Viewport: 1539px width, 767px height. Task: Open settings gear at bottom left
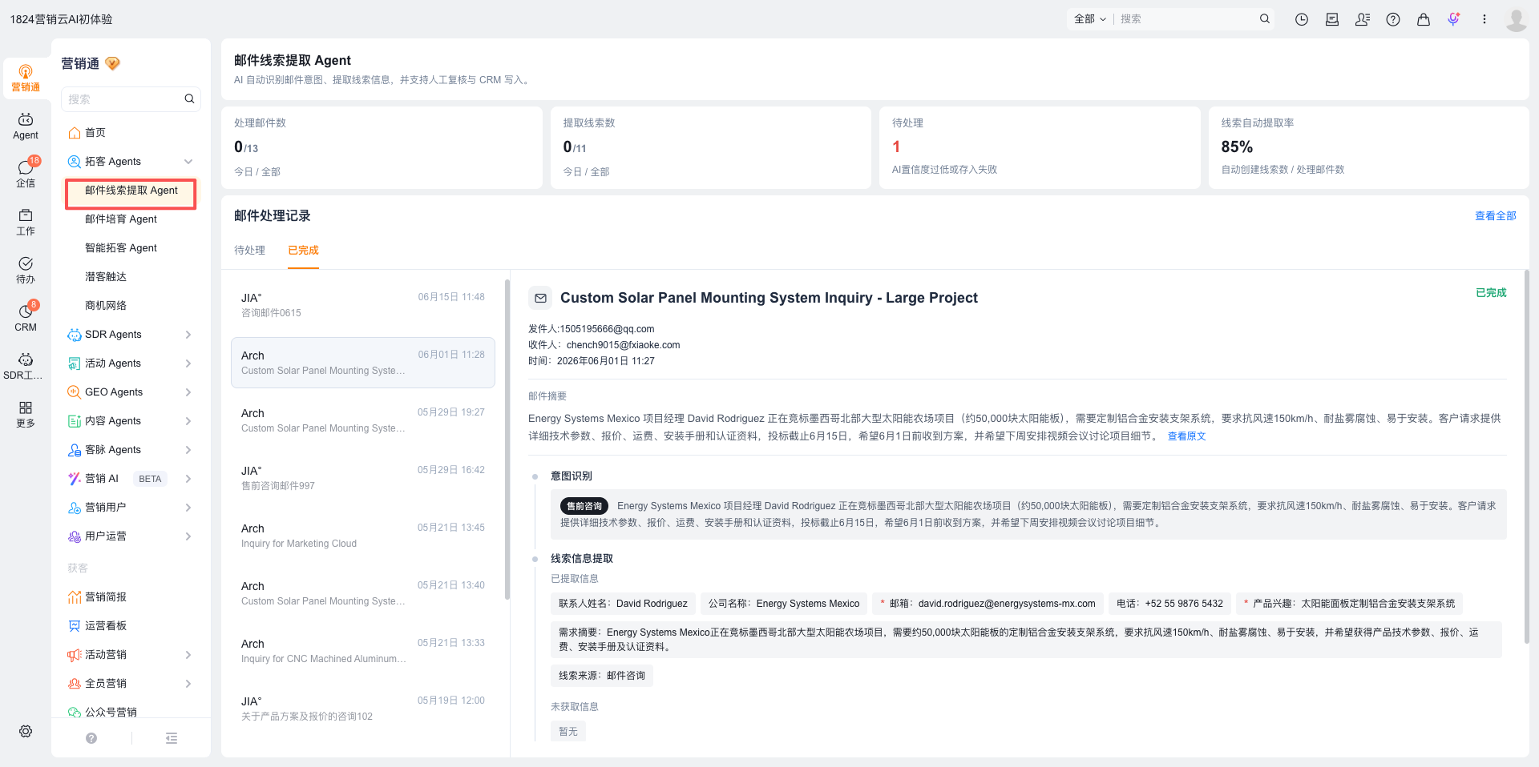pyautogui.click(x=26, y=731)
